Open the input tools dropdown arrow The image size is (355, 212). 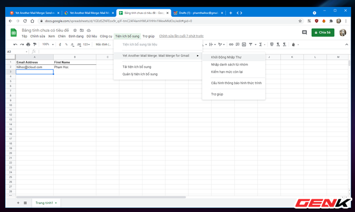[298, 44]
